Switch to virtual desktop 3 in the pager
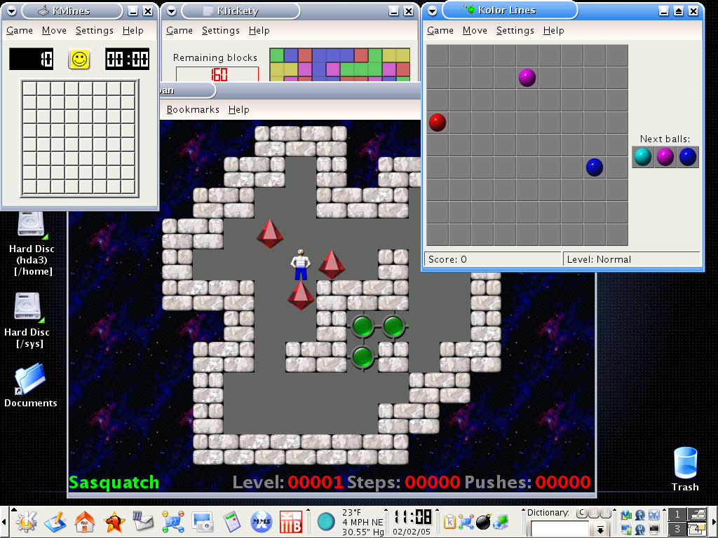The height and width of the screenshot is (538, 718). (x=677, y=530)
